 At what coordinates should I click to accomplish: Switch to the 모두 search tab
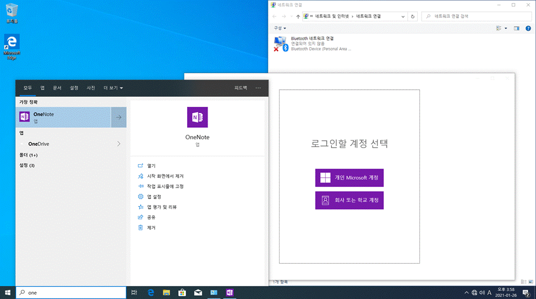[x=28, y=87]
